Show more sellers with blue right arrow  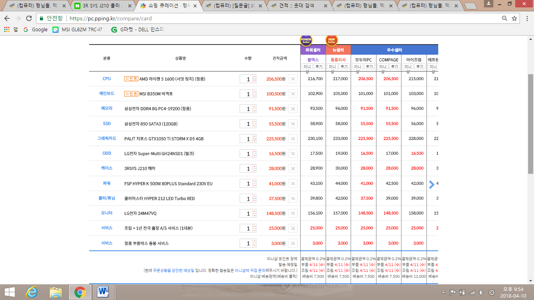[x=432, y=184]
